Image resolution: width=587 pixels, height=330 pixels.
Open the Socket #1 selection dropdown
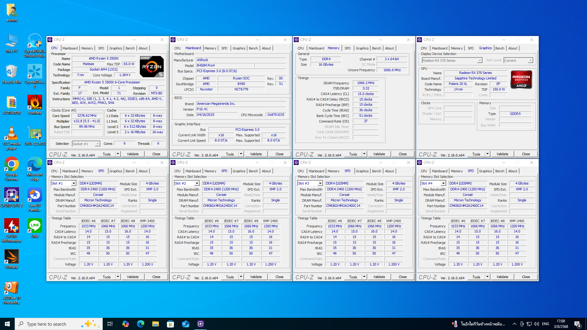point(98,144)
